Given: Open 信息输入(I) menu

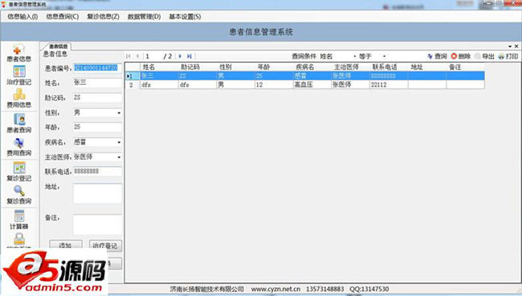Looking at the screenshot, I should 22,17.
